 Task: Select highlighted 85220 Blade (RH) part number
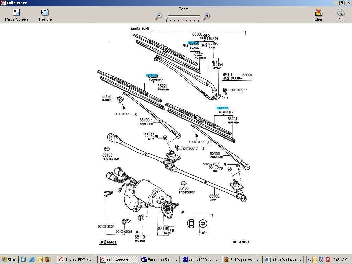(x=153, y=76)
